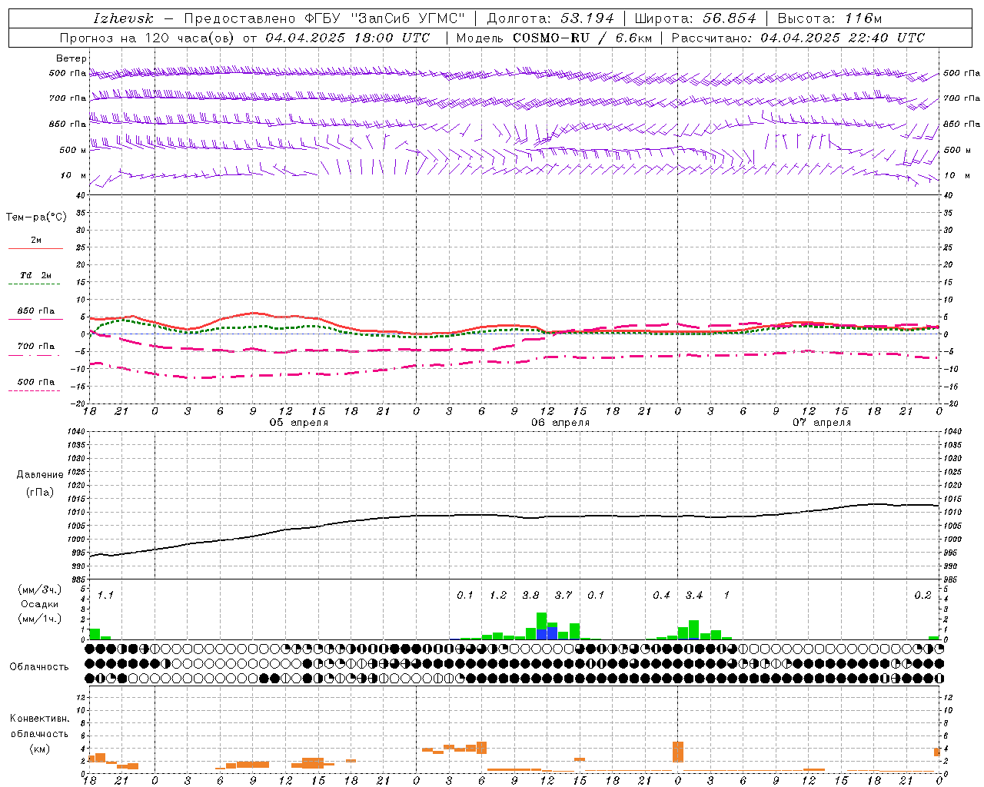The image size is (984, 787).
Task: Select forecast start time 04.04.2025 18:00 UTC
Action: pos(347,38)
